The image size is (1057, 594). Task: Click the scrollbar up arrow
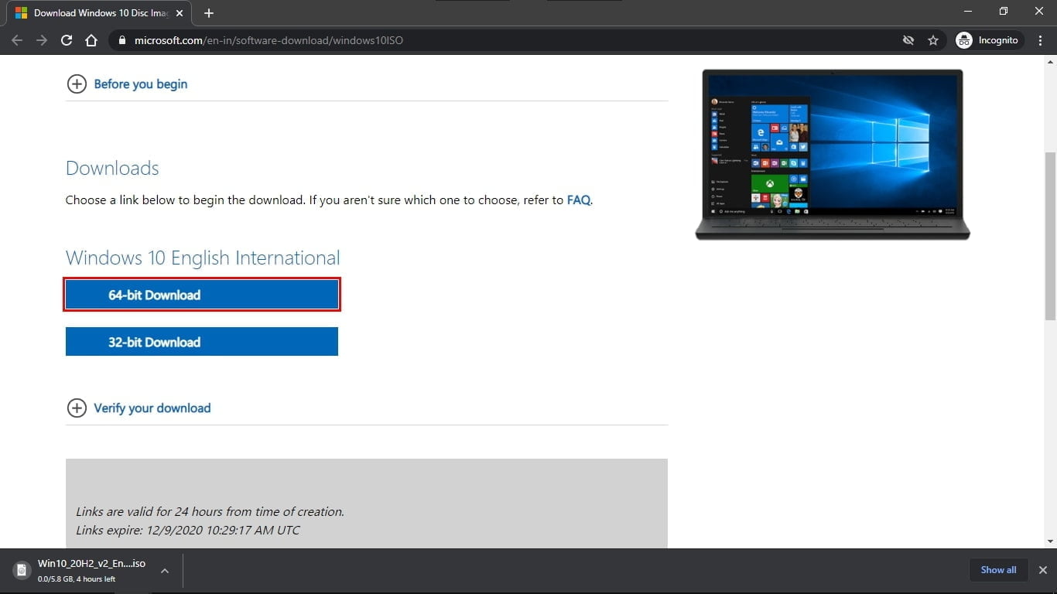(1050, 63)
